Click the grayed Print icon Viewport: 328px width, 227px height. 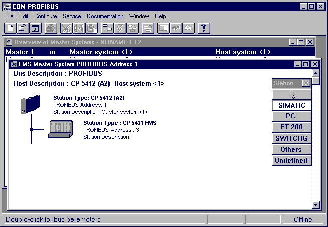coord(51,28)
